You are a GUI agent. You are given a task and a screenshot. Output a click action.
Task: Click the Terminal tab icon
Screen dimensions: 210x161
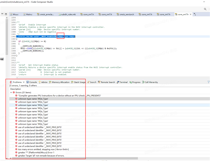(118, 82)
